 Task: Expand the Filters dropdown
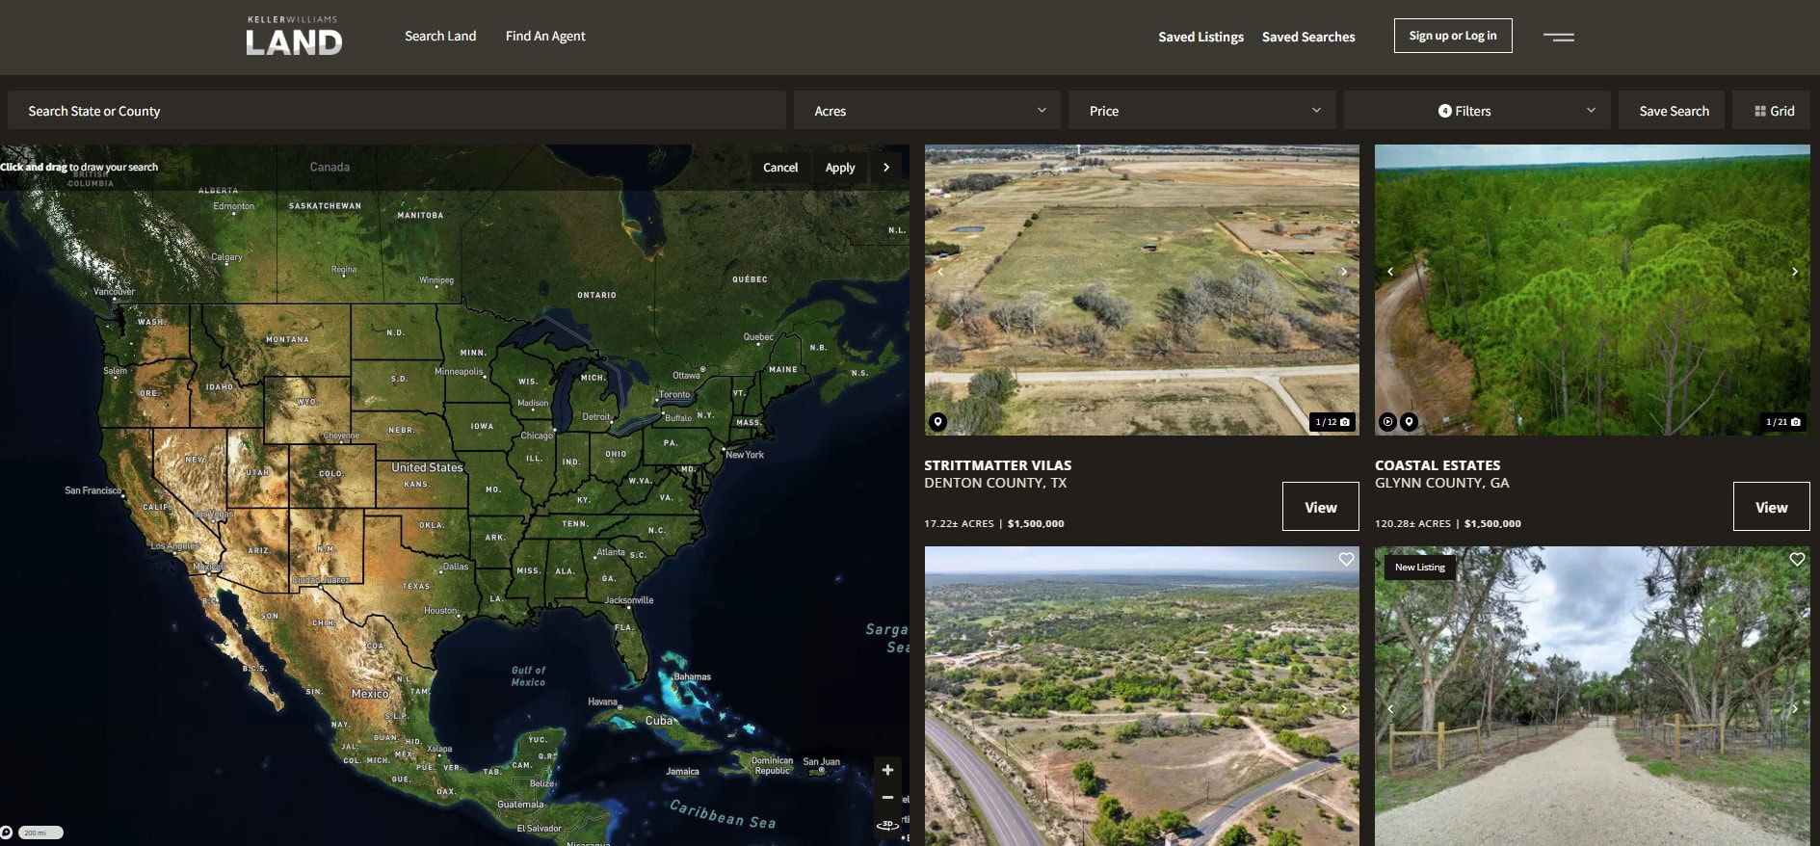(x=1477, y=111)
